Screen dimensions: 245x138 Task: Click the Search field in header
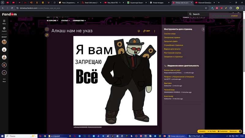coord(199,14)
